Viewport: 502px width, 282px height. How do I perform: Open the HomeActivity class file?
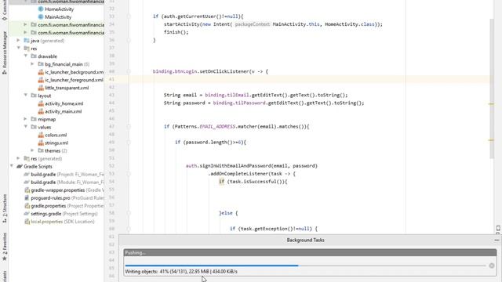click(60, 9)
